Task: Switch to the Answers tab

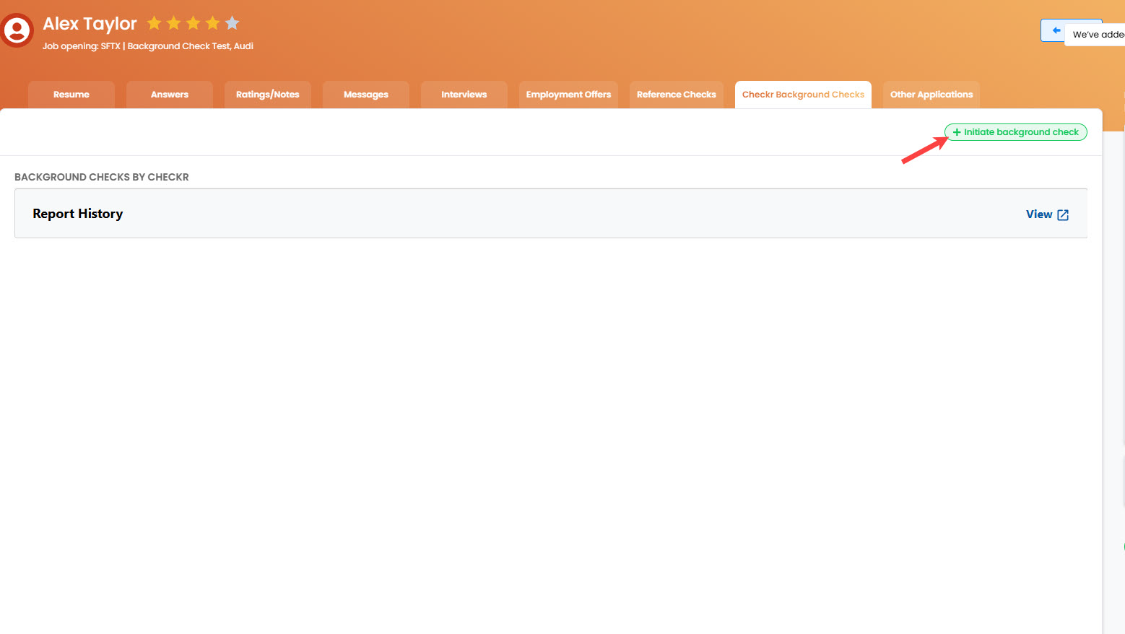Action: pos(170,95)
